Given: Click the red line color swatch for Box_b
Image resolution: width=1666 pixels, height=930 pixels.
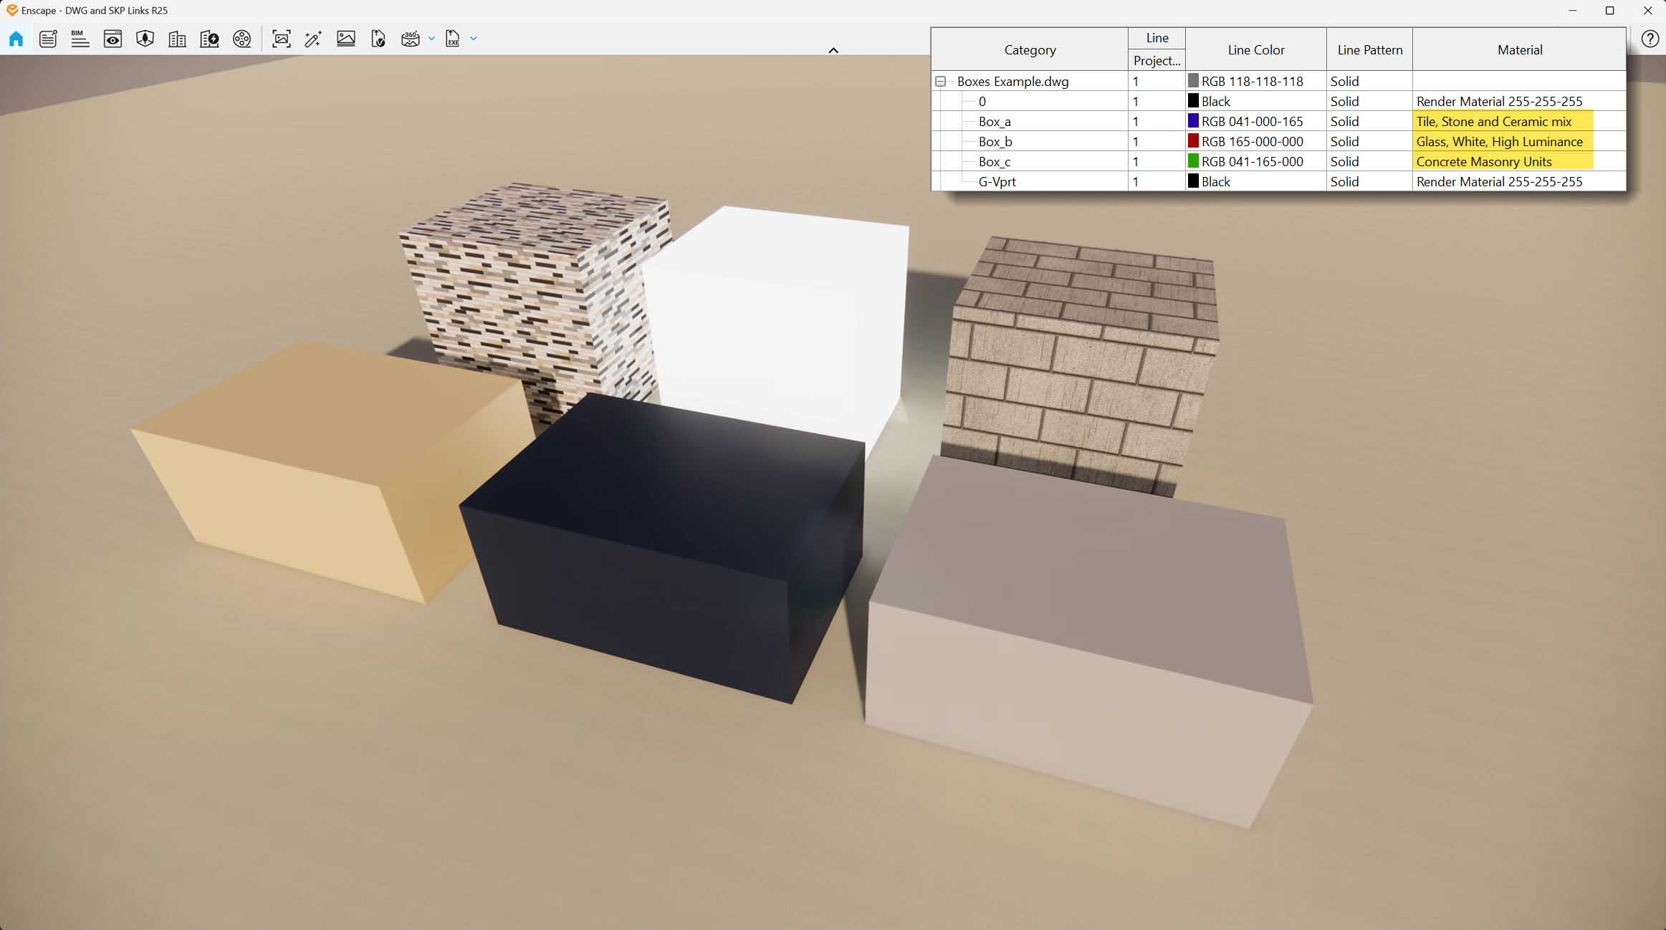Looking at the screenshot, I should tap(1192, 141).
